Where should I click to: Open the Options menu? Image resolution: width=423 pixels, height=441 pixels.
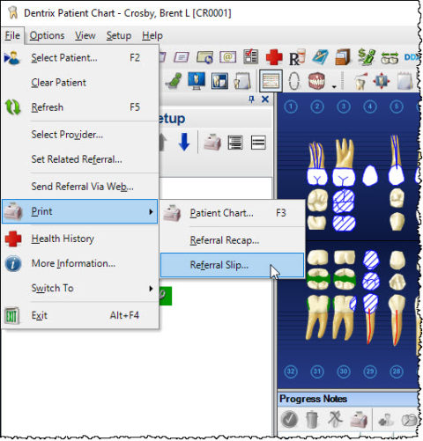tap(47, 35)
